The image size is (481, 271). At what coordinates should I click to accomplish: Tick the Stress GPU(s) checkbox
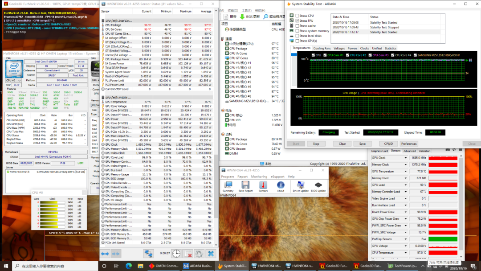point(298,41)
